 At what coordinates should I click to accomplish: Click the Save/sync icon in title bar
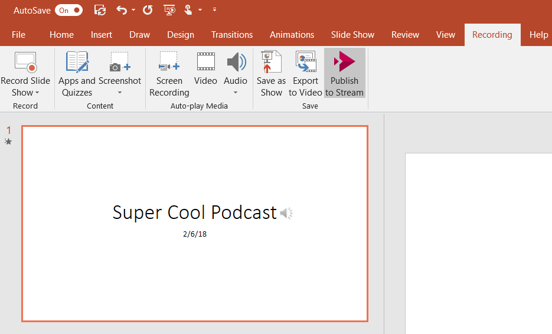(x=100, y=10)
